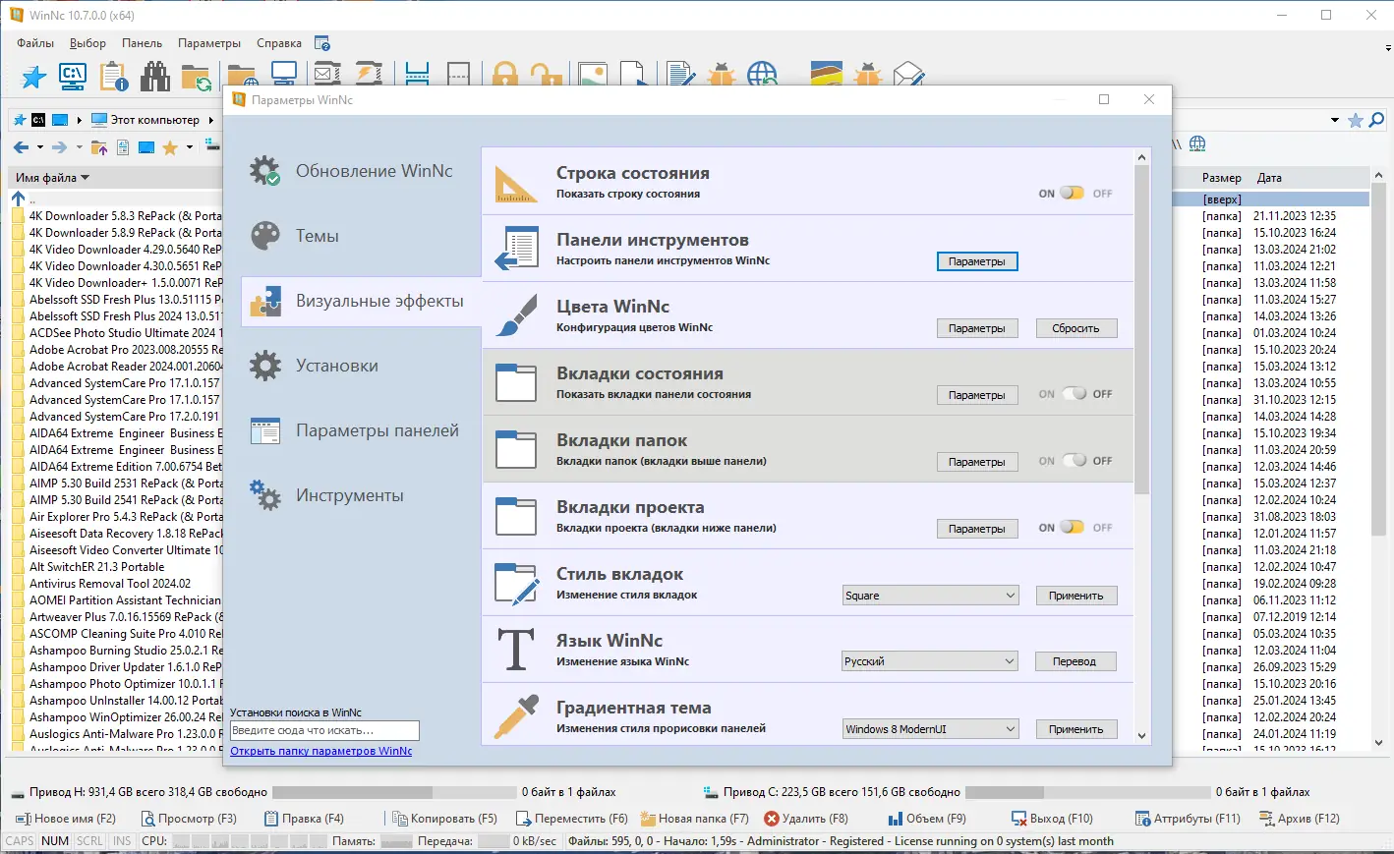
Task: Click the globe refresh icon in toolbar
Action: (x=762, y=75)
